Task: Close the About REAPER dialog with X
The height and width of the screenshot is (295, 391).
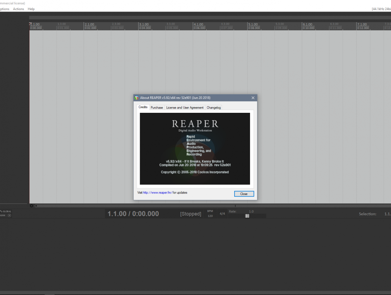Action: (x=253, y=98)
